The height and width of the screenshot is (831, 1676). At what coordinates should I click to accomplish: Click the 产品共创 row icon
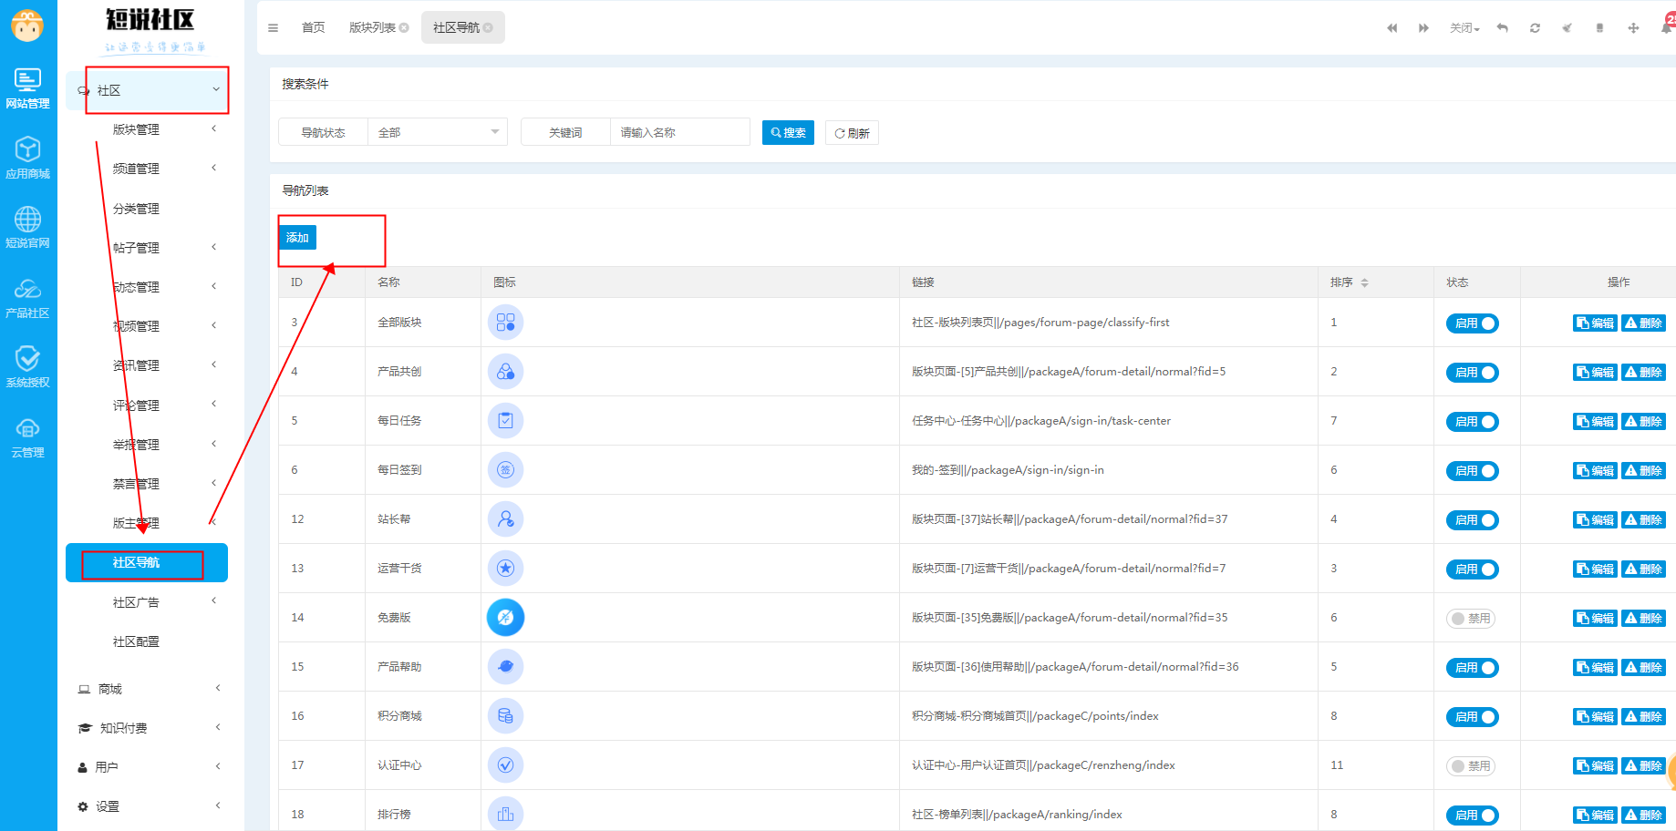tap(505, 372)
